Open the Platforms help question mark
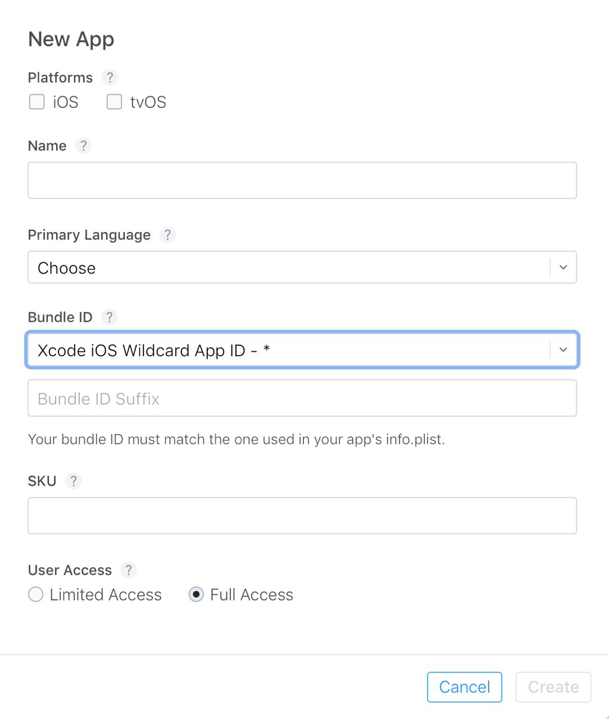The height and width of the screenshot is (719, 609). click(x=110, y=78)
